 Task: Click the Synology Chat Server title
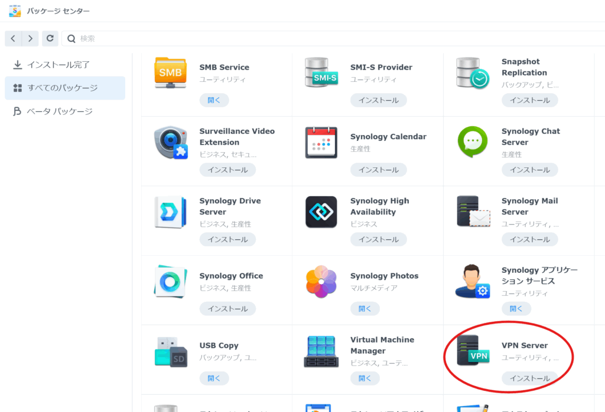point(531,137)
